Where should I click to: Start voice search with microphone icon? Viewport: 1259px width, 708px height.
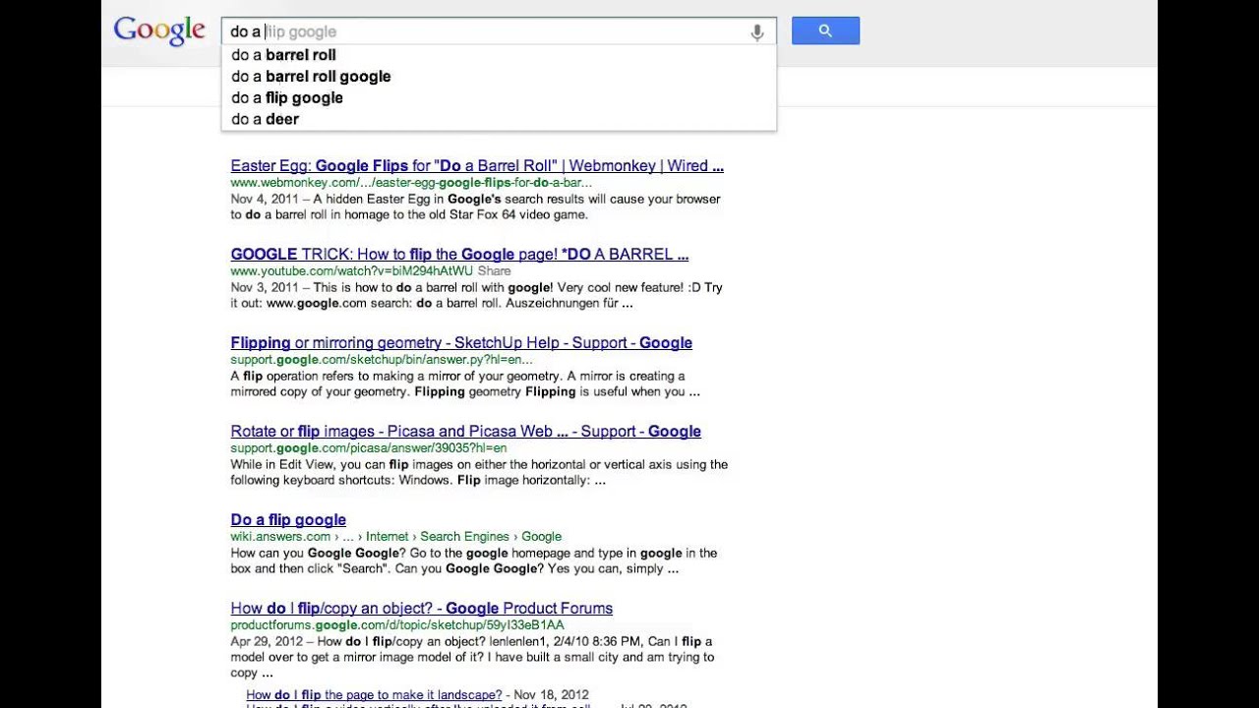pyautogui.click(x=756, y=32)
